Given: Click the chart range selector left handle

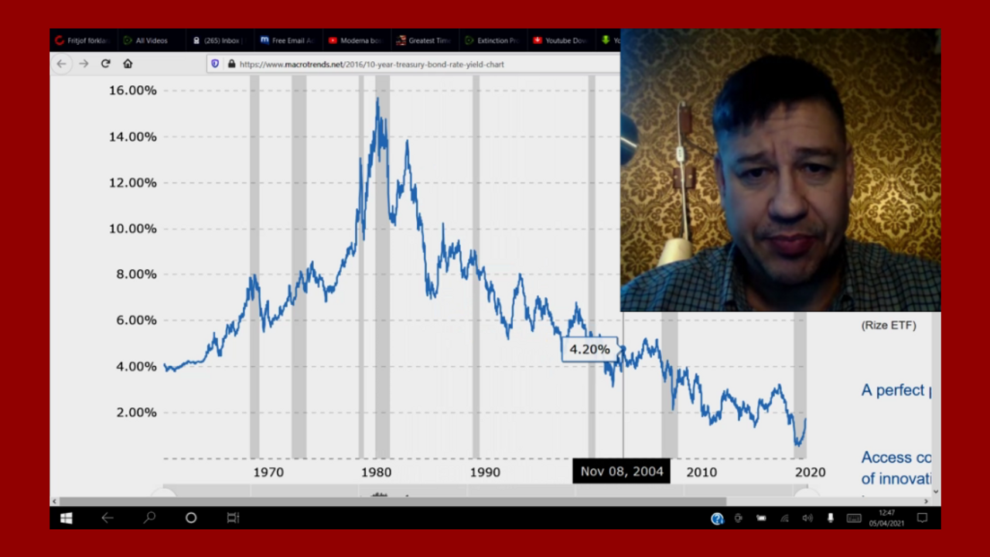Looking at the screenshot, I should pos(164,493).
